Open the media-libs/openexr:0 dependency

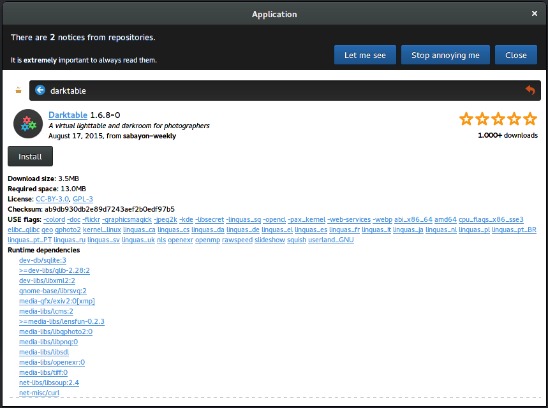(x=52, y=362)
